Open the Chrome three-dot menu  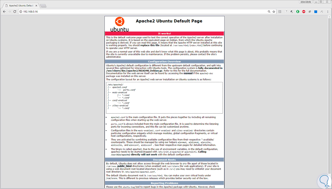[x=328, y=12]
